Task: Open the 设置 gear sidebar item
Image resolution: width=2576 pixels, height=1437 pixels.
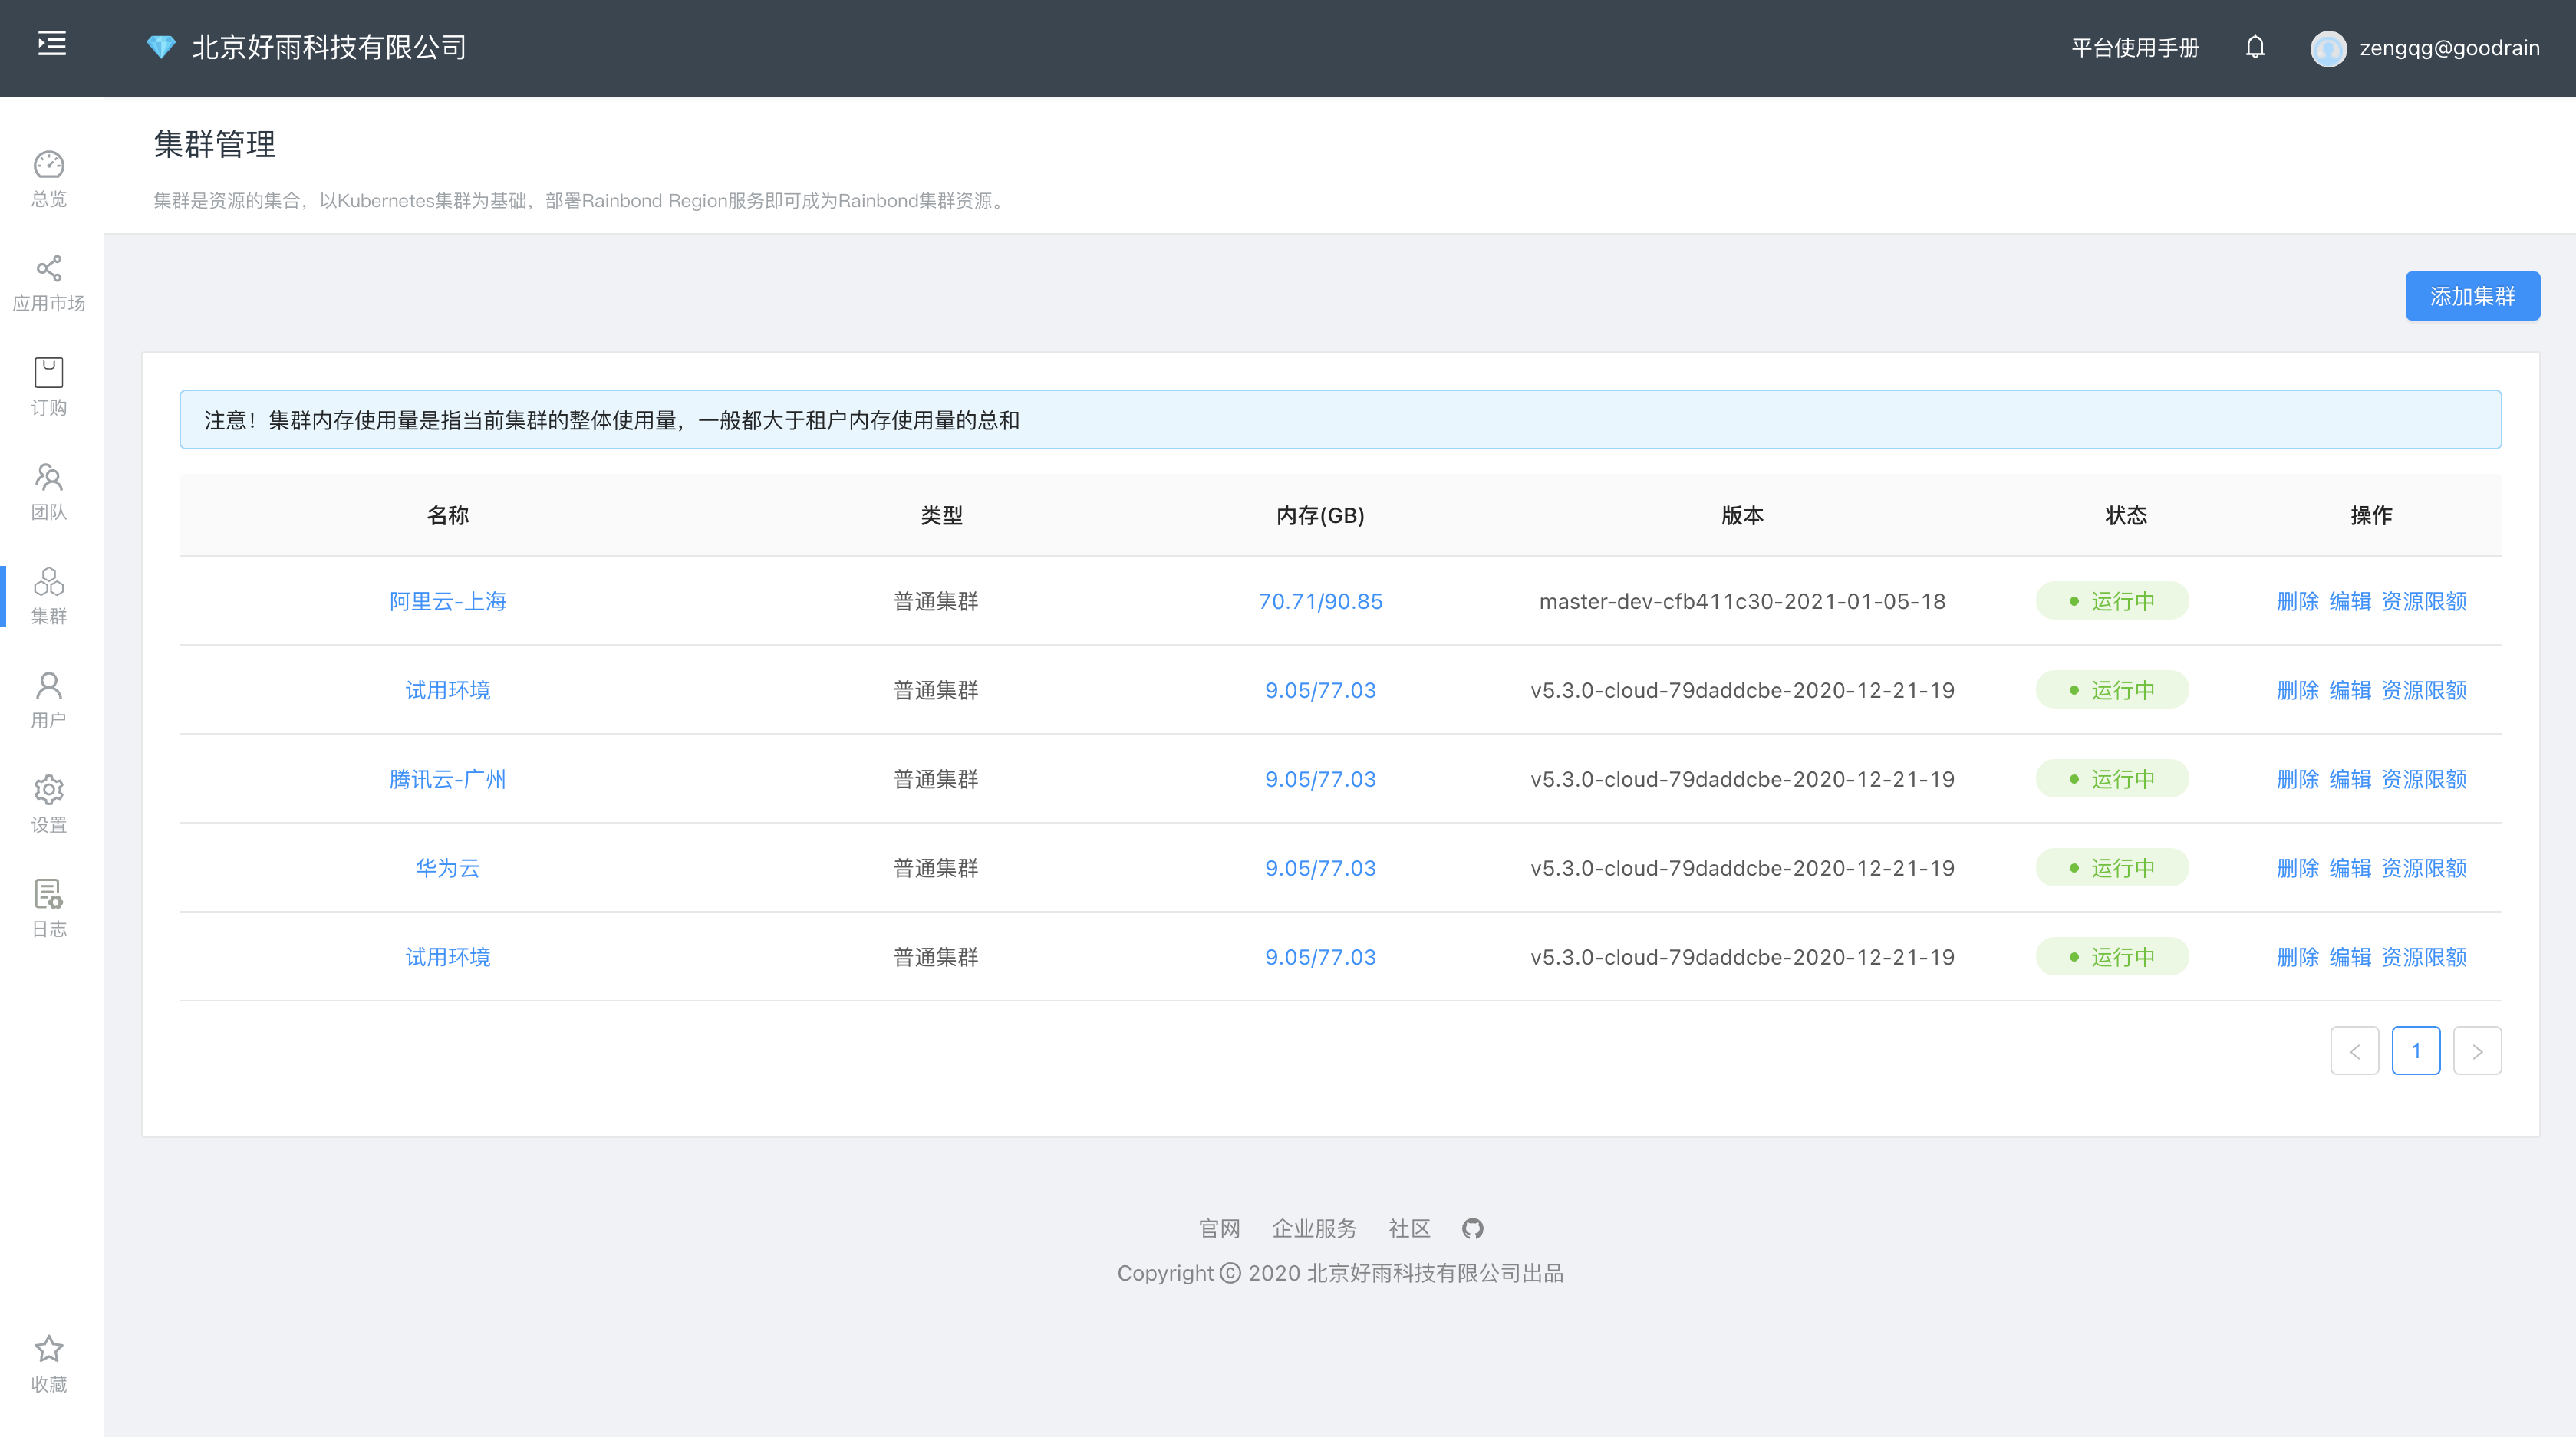Action: pyautogui.click(x=49, y=804)
